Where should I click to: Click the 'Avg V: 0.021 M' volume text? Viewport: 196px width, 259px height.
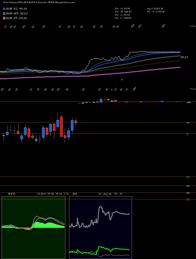click(155, 8)
